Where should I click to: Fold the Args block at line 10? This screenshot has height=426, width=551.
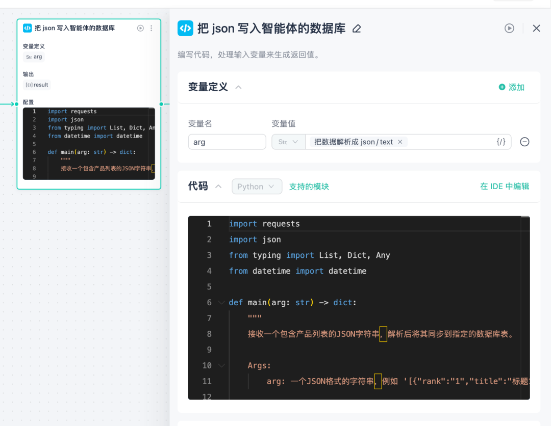(221, 365)
